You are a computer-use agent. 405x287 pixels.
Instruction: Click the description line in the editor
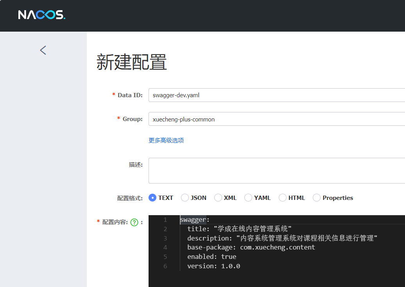point(282,238)
